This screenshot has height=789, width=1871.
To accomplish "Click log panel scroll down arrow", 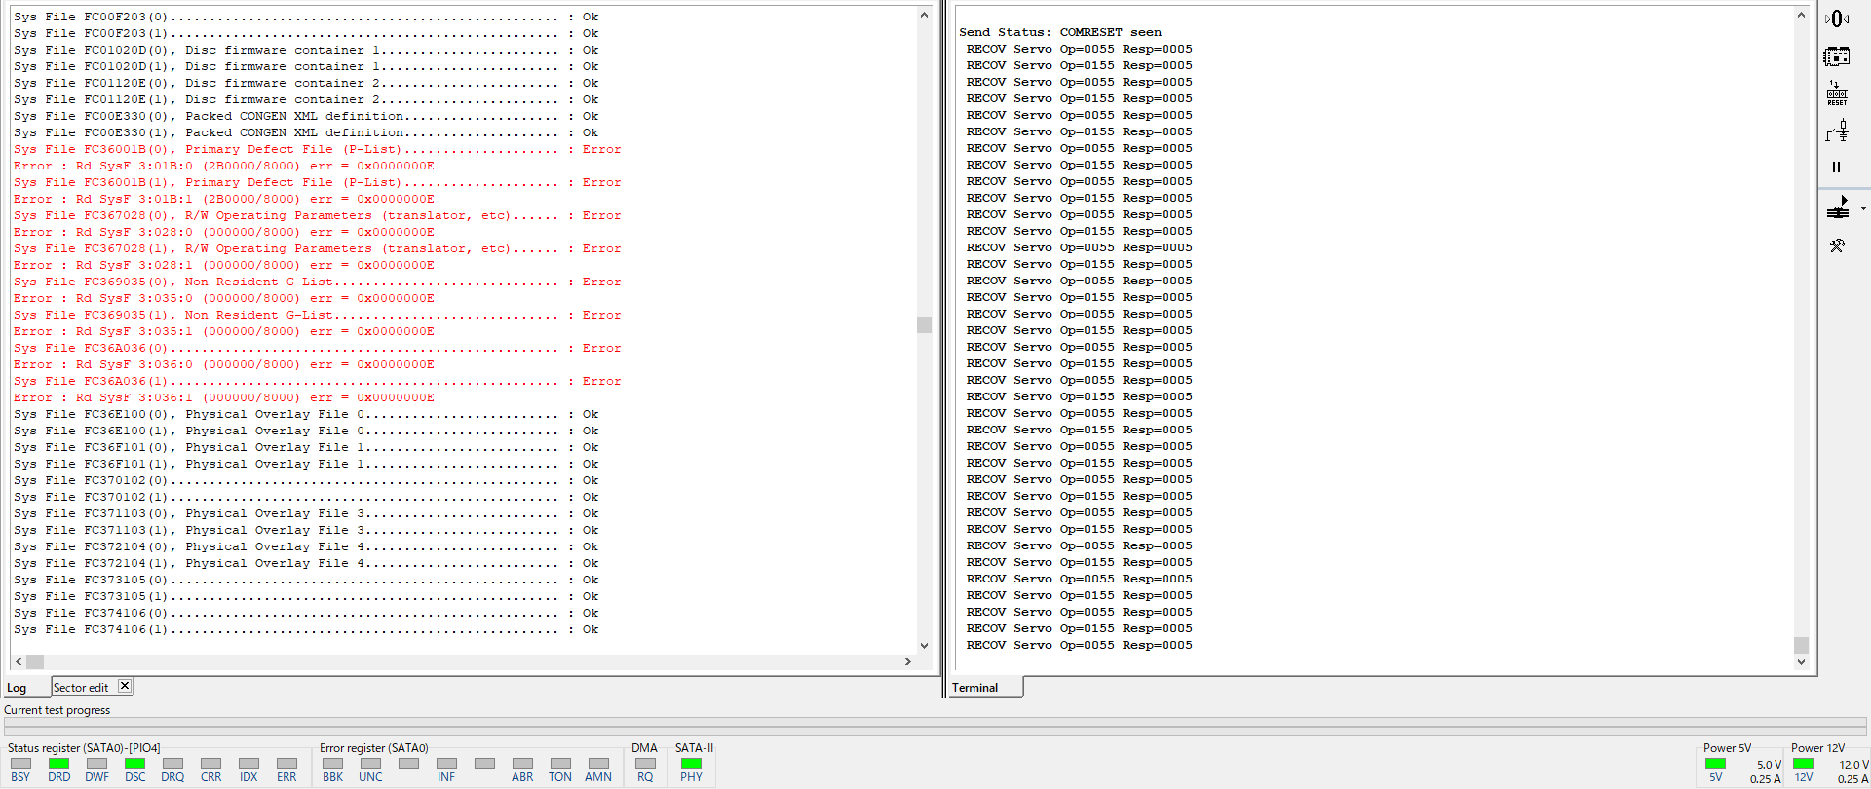I will [x=924, y=645].
